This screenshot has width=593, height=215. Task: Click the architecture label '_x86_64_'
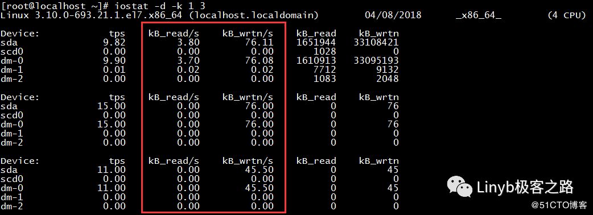479,15
